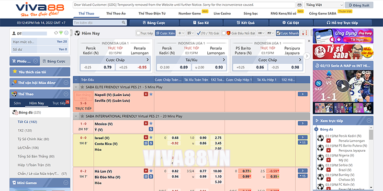Open live stream icon for Persik Kediri in sidebar
Viewport: 383px width, 191px height.
coord(328,141)
